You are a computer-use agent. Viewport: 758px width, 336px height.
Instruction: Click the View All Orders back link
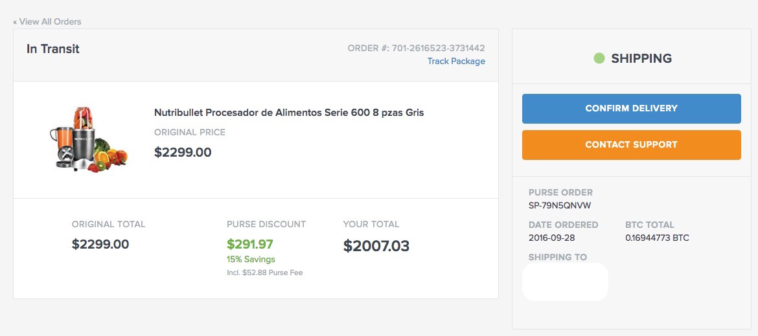[47, 21]
